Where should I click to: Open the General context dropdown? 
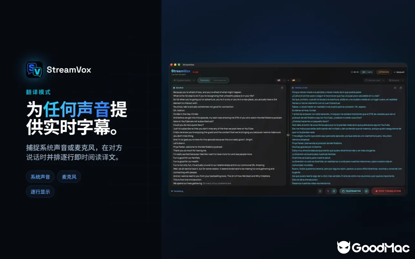click(397, 80)
